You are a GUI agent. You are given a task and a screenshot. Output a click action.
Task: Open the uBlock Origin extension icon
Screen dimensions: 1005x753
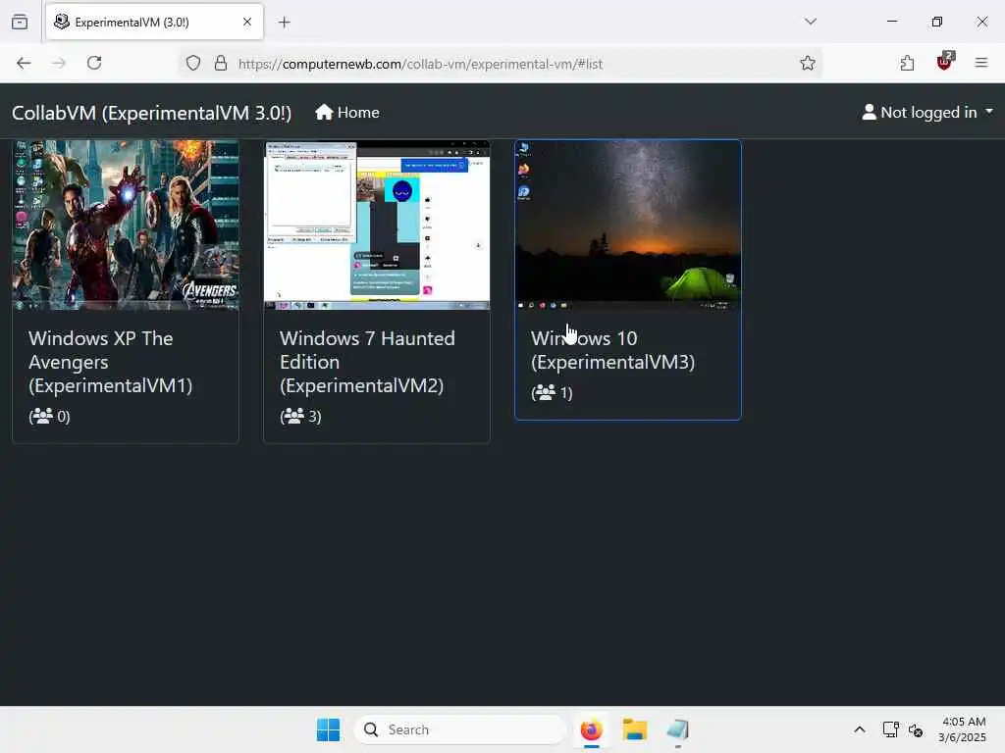[945, 62]
